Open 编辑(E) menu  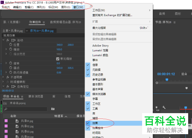(x=17, y=7)
